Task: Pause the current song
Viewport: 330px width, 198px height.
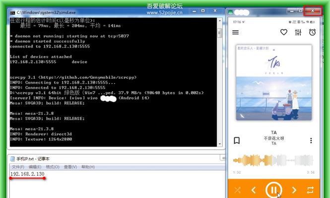Action: [273, 190]
